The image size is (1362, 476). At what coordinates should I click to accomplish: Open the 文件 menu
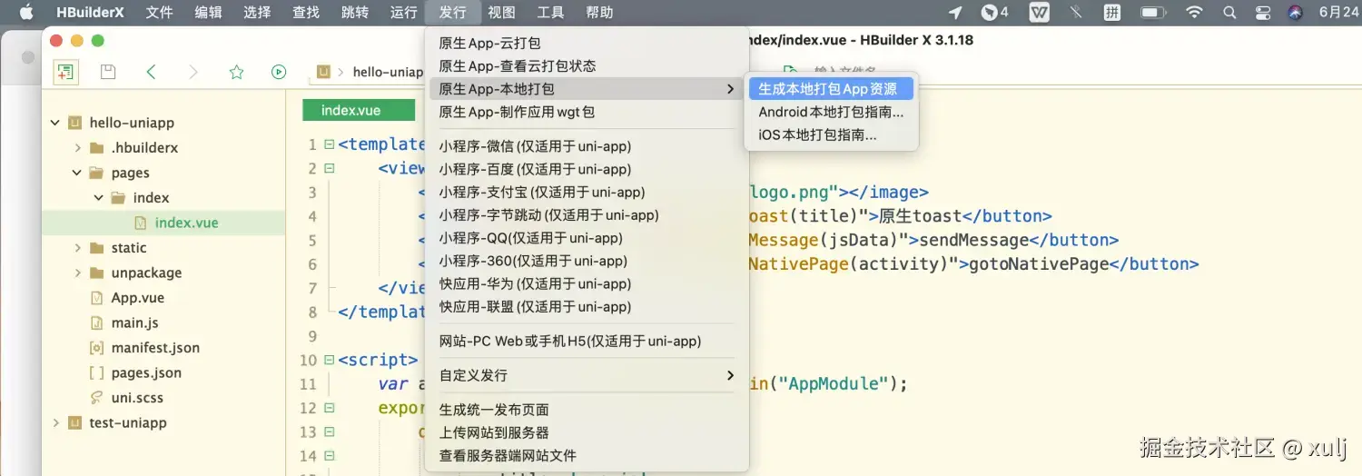tap(159, 12)
